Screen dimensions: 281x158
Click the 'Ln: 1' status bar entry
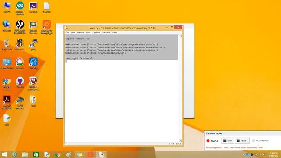(172, 144)
